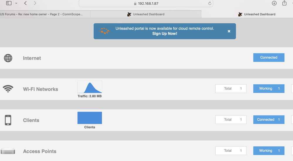Click the Safari share icon
The width and height of the screenshot is (293, 161).
point(284,3)
